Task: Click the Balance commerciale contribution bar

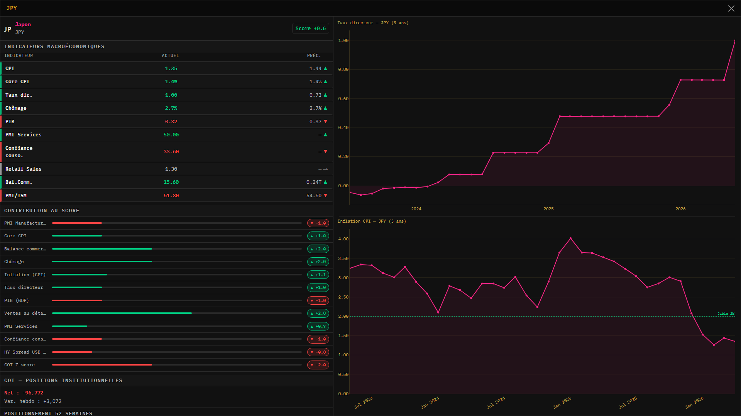Action: point(177,249)
